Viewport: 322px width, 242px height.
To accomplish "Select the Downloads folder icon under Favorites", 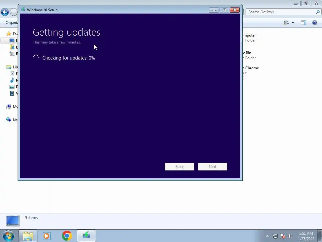I will point(12,47).
